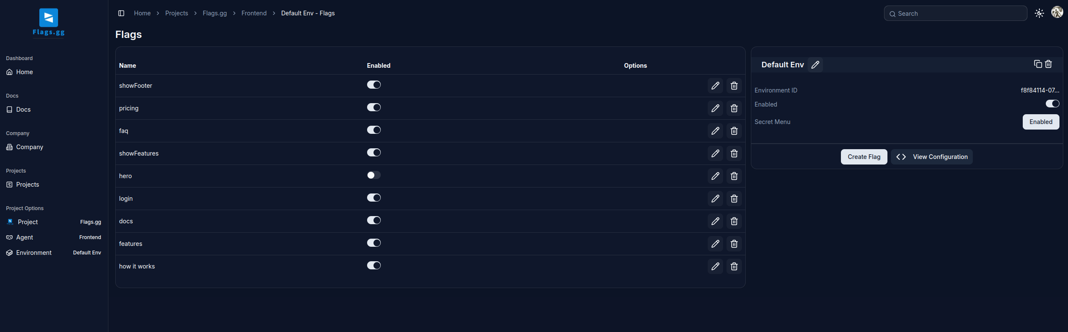
Task: Go to Frontend breadcrumb
Action: 254,13
